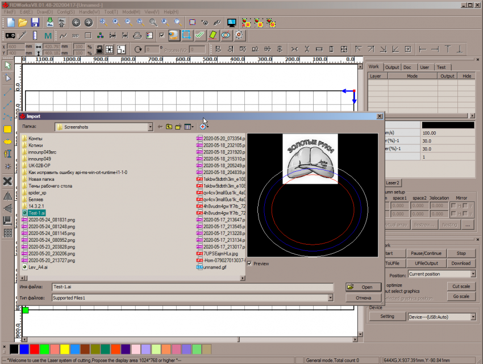Toggle the checkbox in the second toolbar
The image size is (483, 364).
click(x=163, y=35)
